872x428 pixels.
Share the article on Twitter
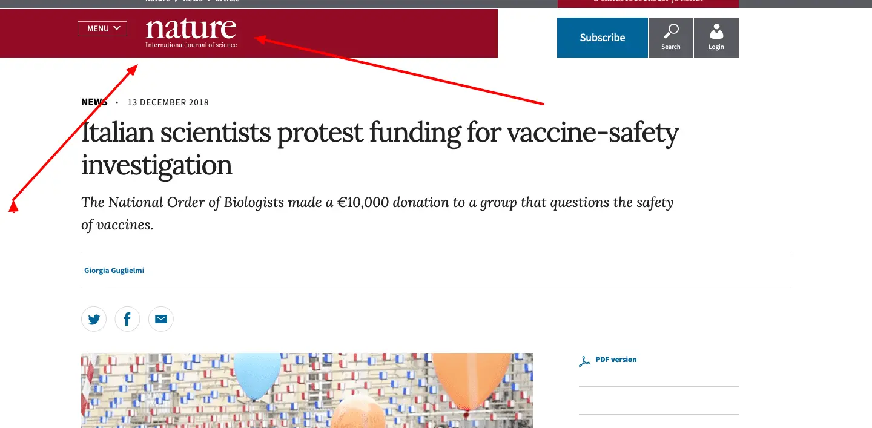[94, 319]
